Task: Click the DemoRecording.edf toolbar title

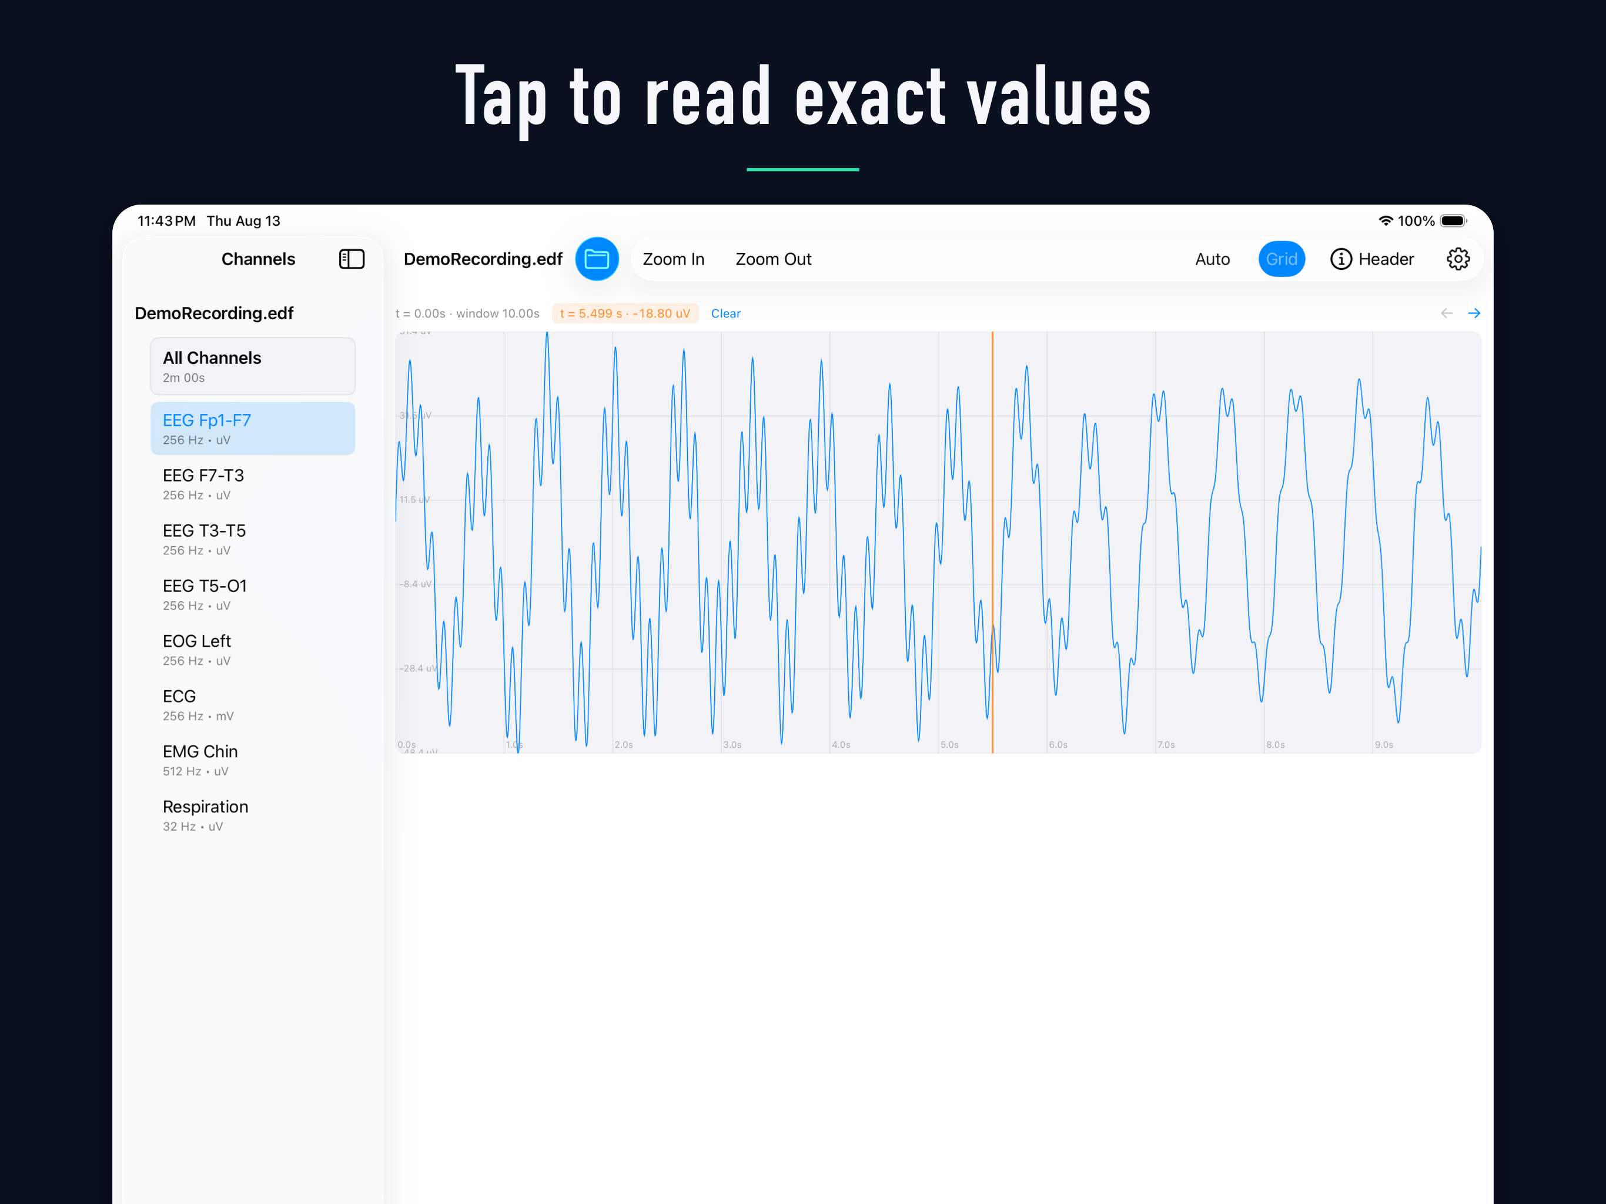Action: pyautogui.click(x=483, y=259)
